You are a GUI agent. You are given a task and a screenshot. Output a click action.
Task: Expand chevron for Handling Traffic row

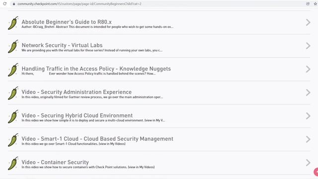308,69
